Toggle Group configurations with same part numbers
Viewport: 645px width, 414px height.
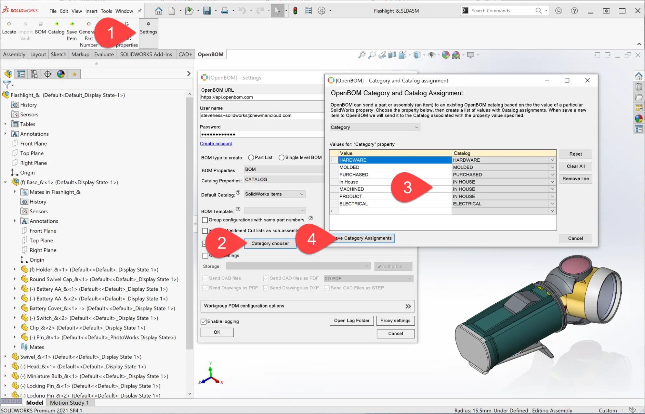click(x=205, y=220)
